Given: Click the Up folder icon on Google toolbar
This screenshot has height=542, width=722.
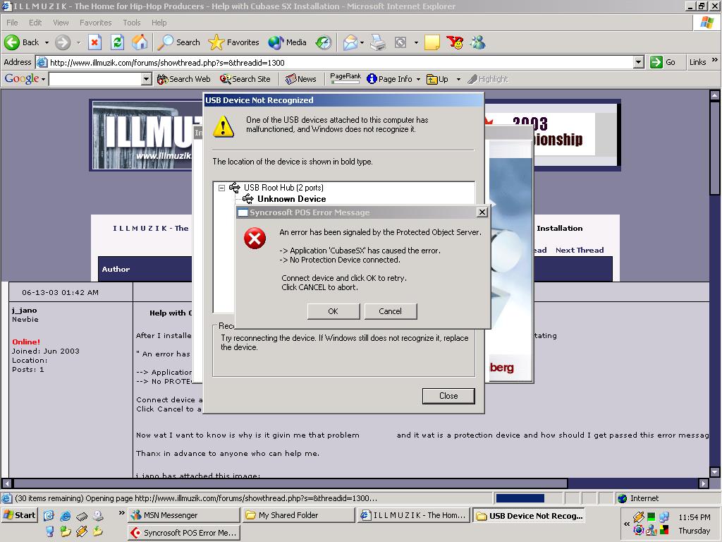Looking at the screenshot, I should pos(432,79).
